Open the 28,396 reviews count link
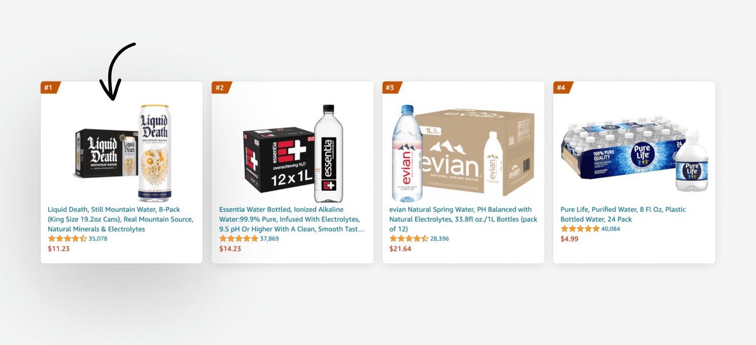This screenshot has width=756, height=345. (439, 239)
